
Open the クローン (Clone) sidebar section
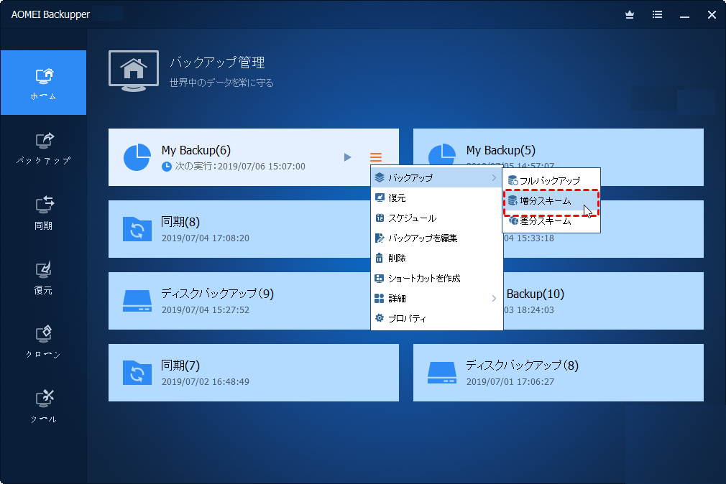[x=44, y=342]
